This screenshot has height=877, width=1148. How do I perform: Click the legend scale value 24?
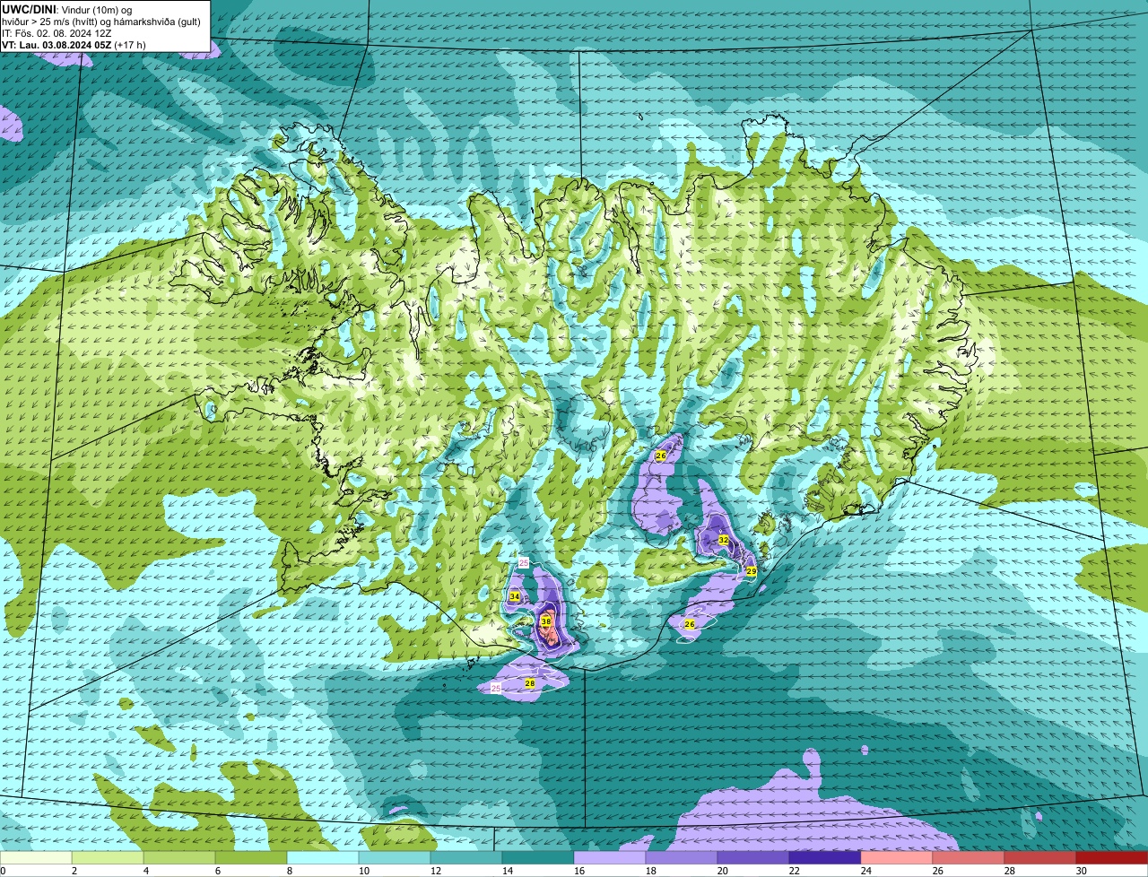866,871
